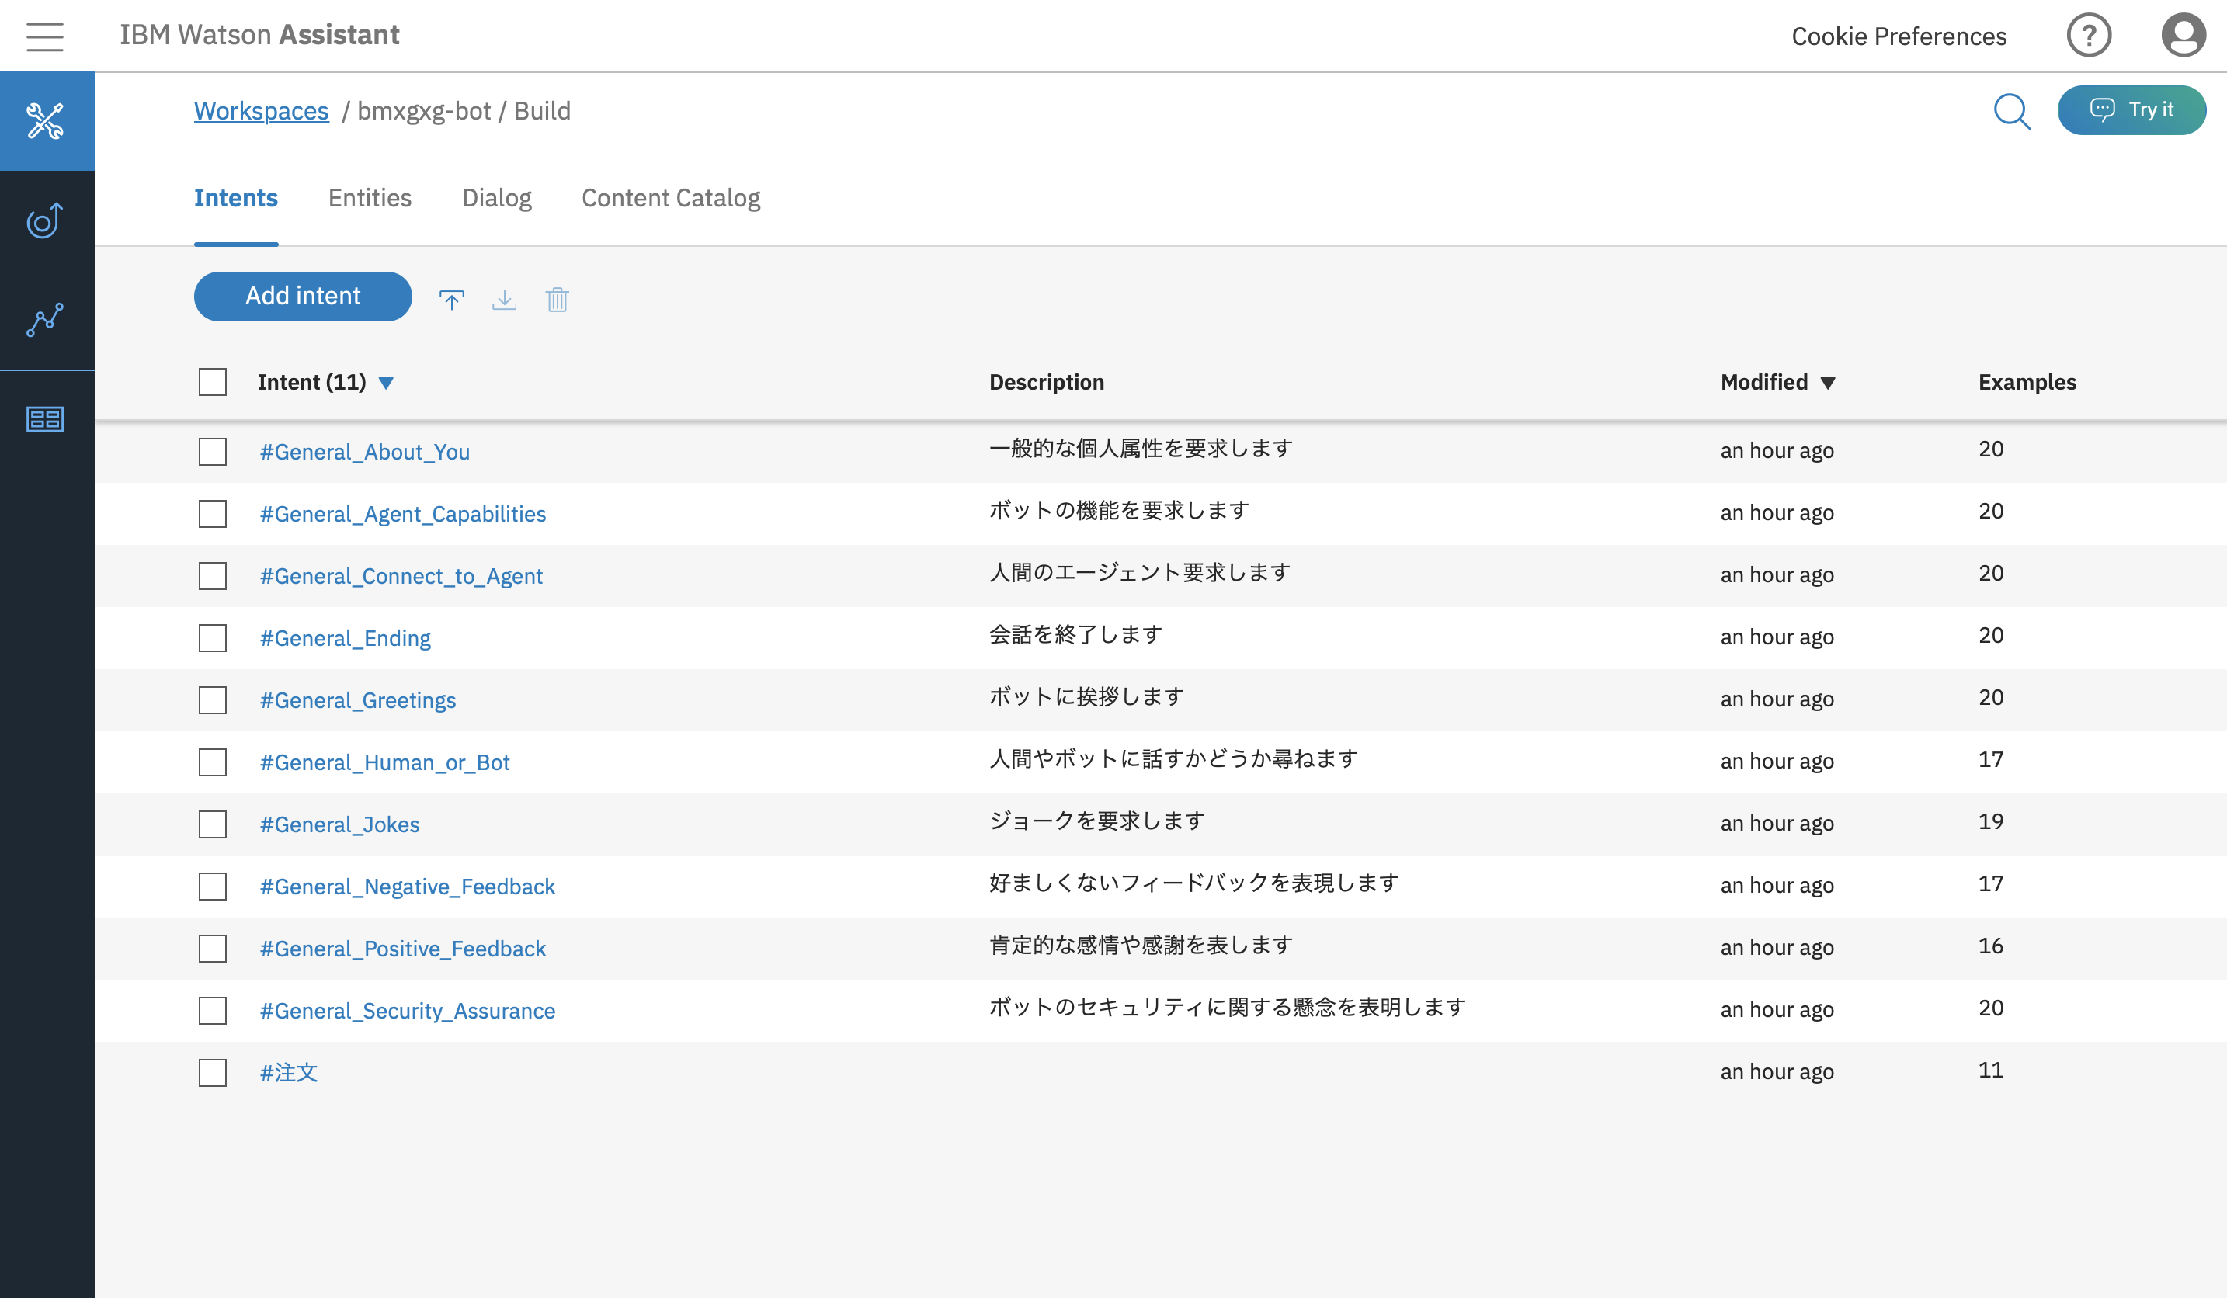Check the select-all intents checkbox
Viewport: 2227px width, 1298px height.
(212, 382)
